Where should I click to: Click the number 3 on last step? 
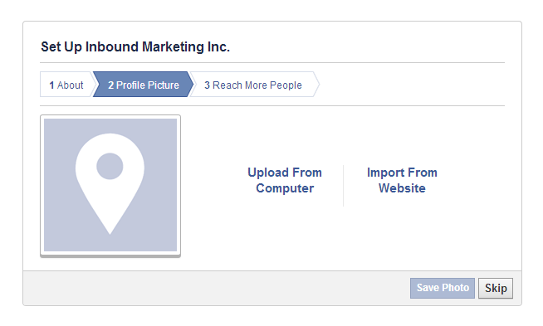click(x=207, y=85)
